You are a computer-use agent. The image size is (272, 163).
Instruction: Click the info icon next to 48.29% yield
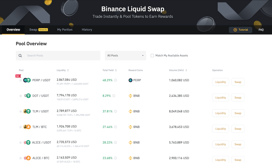[x=116, y=80]
